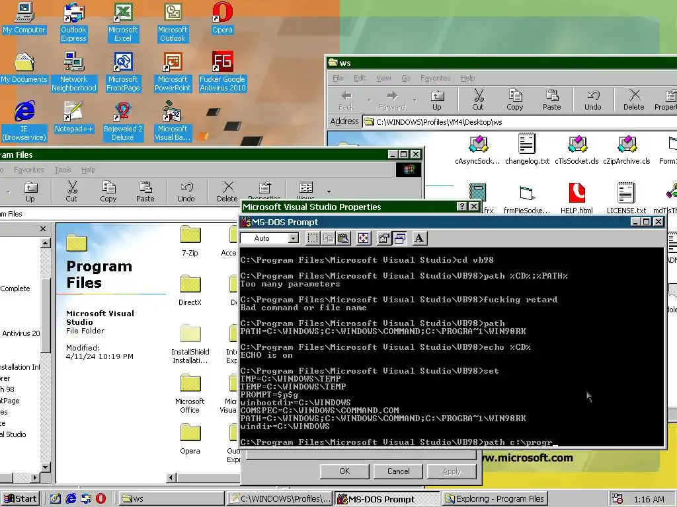The height and width of the screenshot is (507, 677).
Task: Open the Go menu in ws window
Action: coord(406,78)
